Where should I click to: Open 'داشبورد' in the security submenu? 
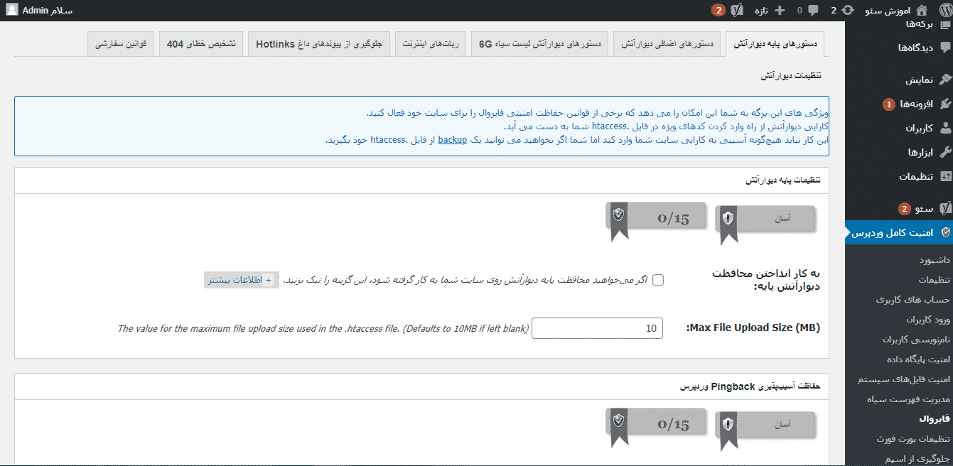click(933, 260)
